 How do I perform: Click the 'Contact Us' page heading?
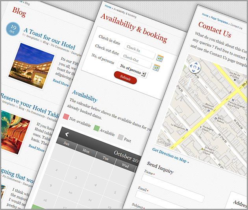[215, 30]
